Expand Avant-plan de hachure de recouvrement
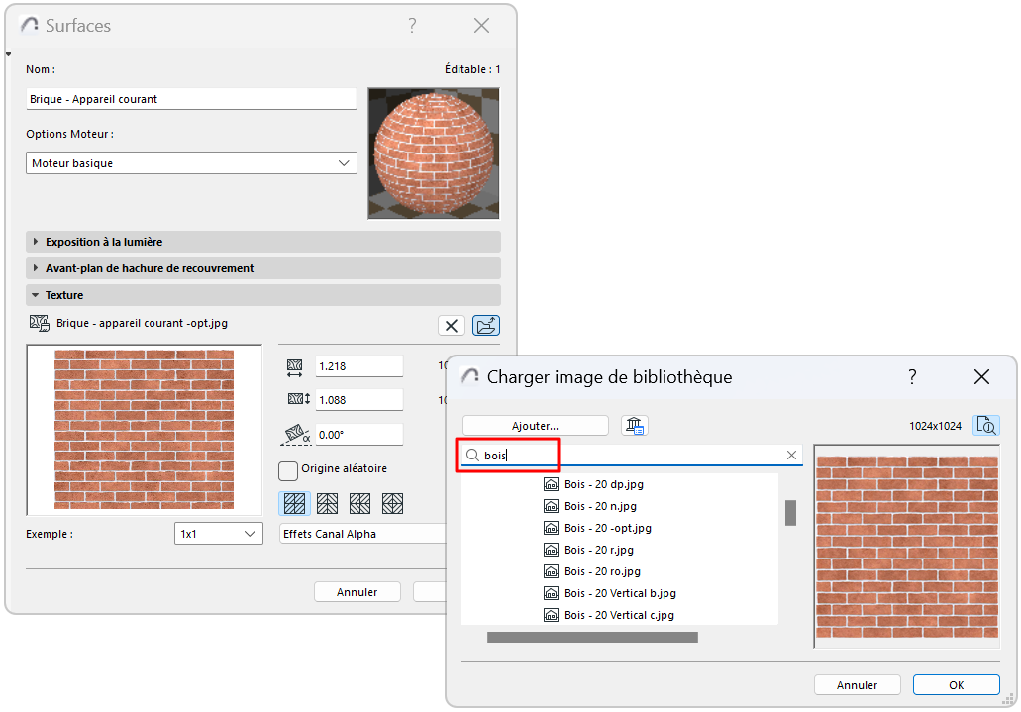The height and width of the screenshot is (712, 1021). (x=263, y=268)
